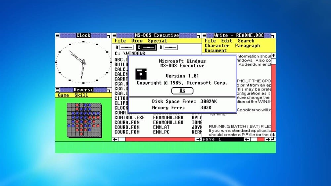
Task: Open the Document menu in Write
Action: click(215, 51)
